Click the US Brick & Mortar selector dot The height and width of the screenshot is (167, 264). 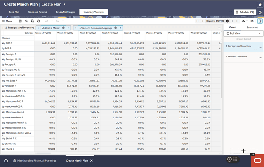pos(63,28)
